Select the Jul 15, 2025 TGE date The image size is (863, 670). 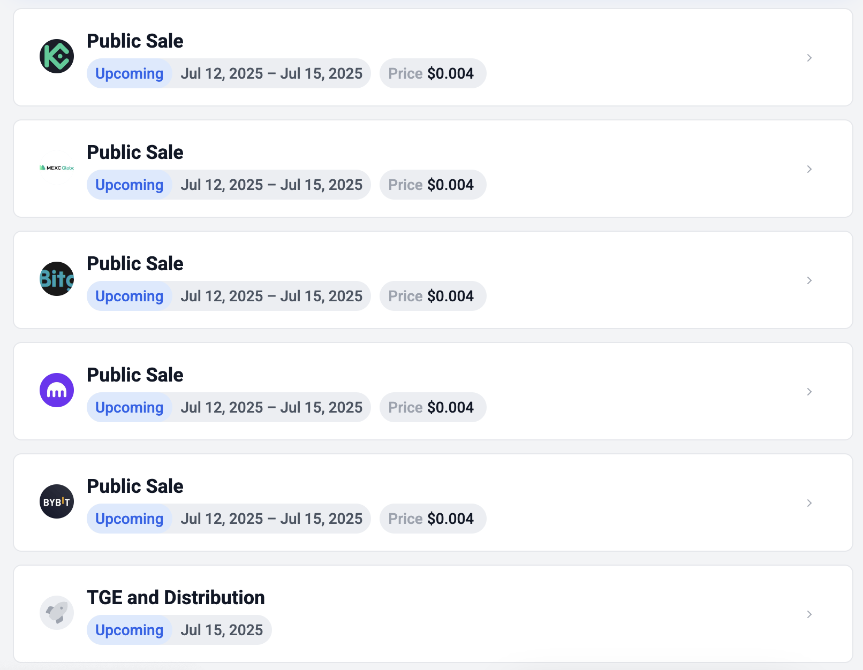click(x=222, y=630)
